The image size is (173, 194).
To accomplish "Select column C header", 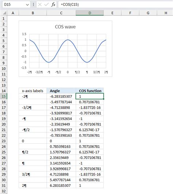I will tap(61, 13).
